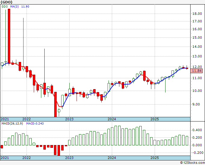
Task: Click 2022 on the price chart timeline
Action: (27, 119)
